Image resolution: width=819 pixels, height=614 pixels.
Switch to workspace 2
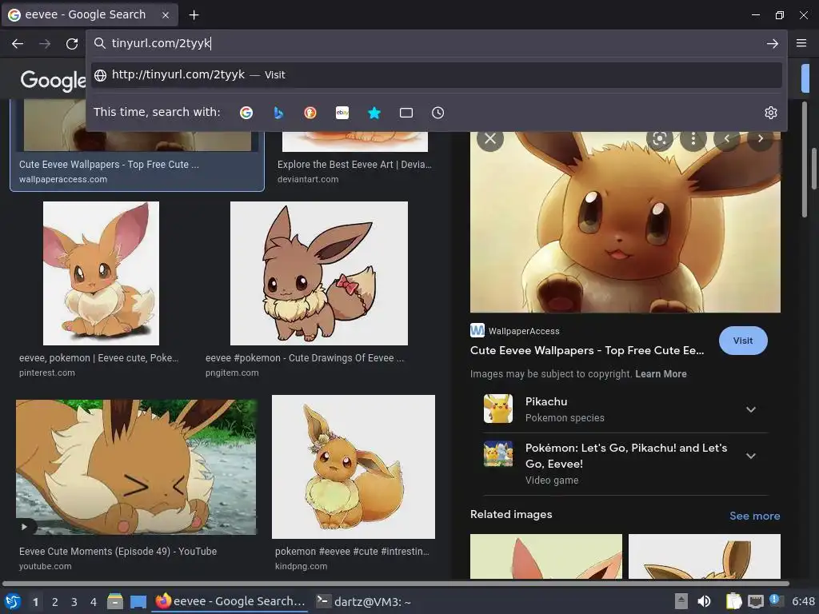pyautogui.click(x=54, y=602)
